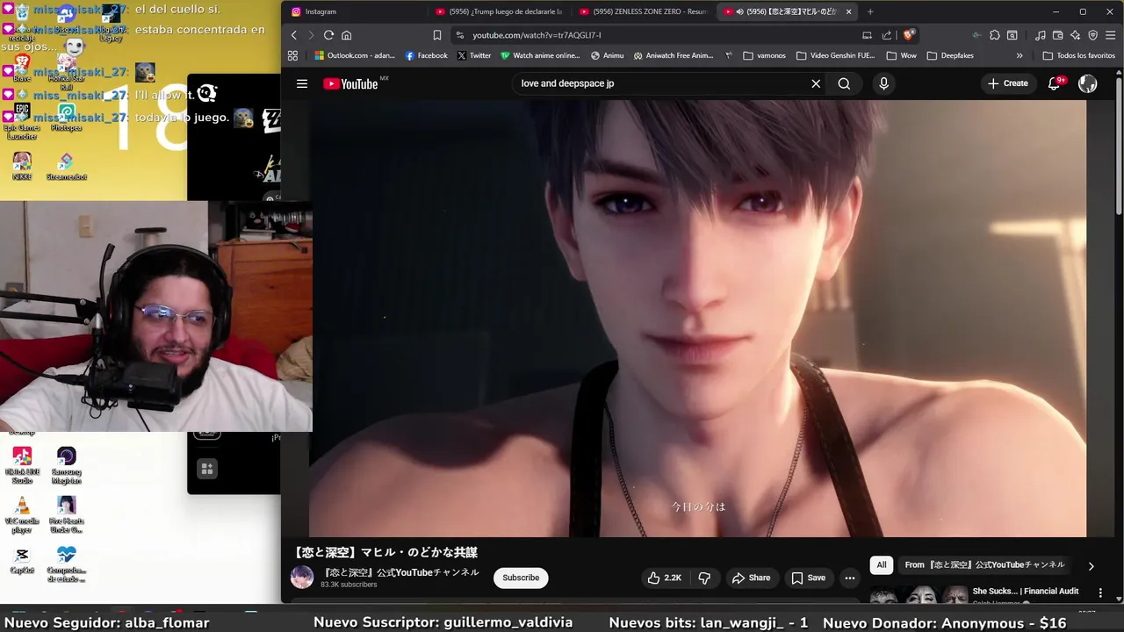Click the browser address bar URL
This screenshot has height=632, width=1124.
(537, 35)
